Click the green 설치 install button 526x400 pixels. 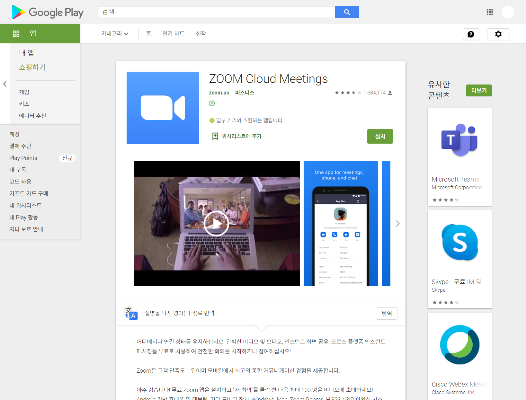[380, 136]
